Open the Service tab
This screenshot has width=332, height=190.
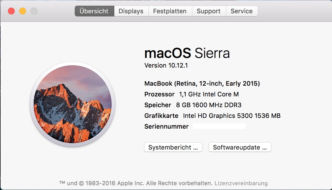click(242, 11)
